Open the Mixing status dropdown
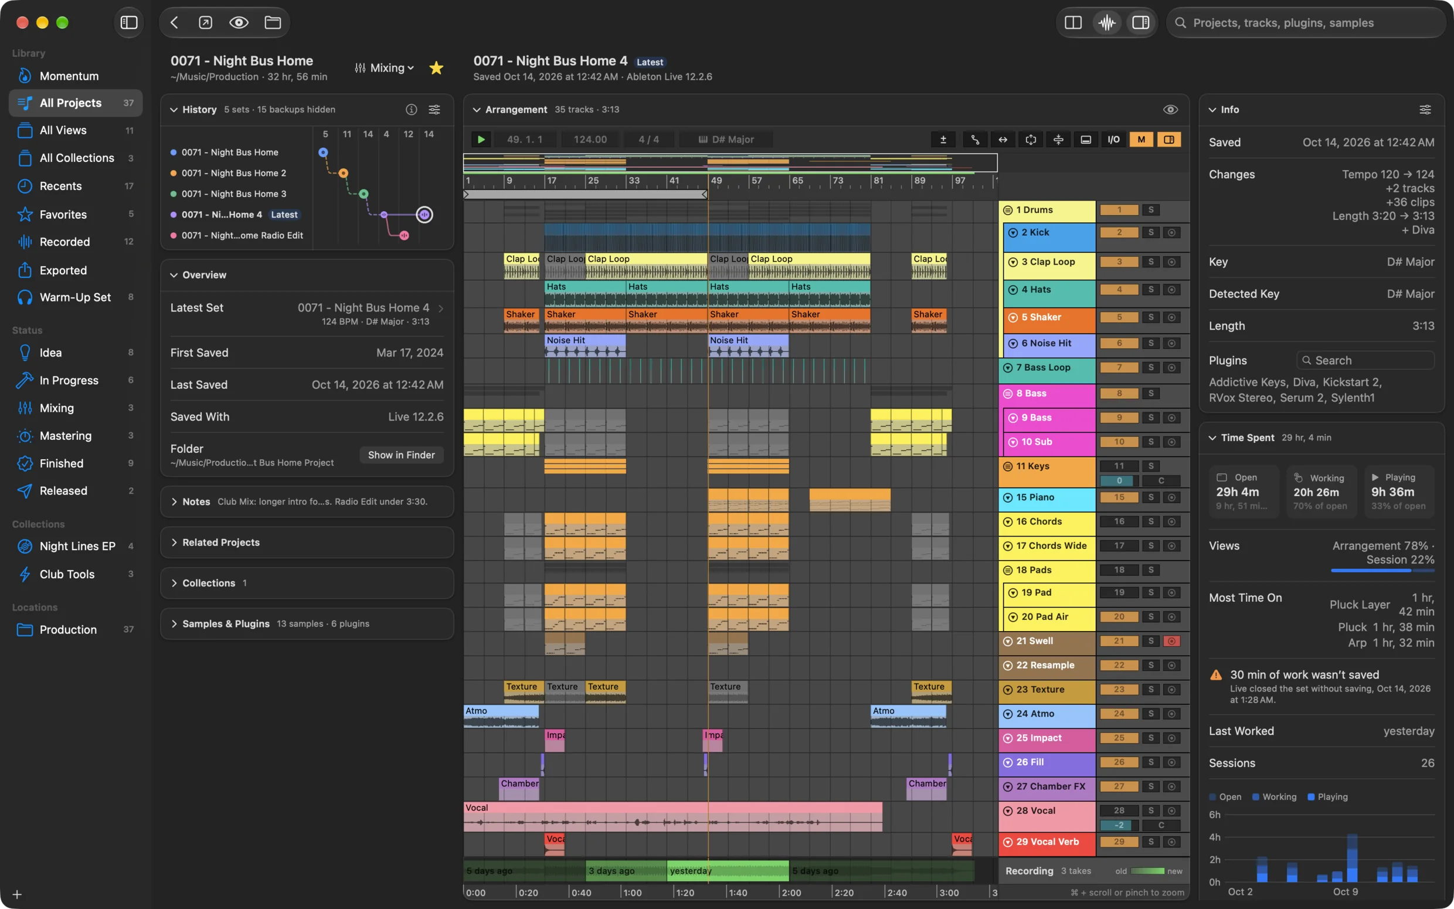Screen dimensions: 1454x909 point(385,68)
